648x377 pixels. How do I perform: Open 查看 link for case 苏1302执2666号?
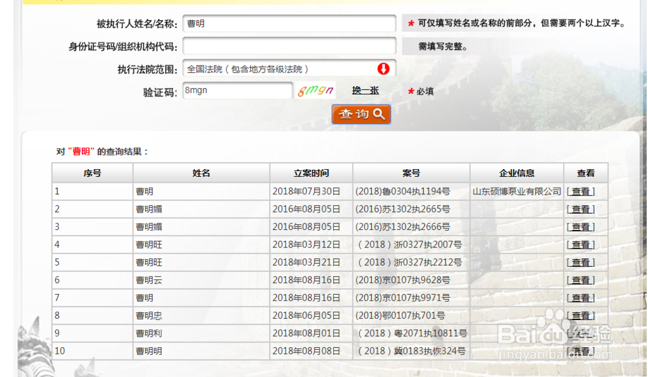coord(581,227)
